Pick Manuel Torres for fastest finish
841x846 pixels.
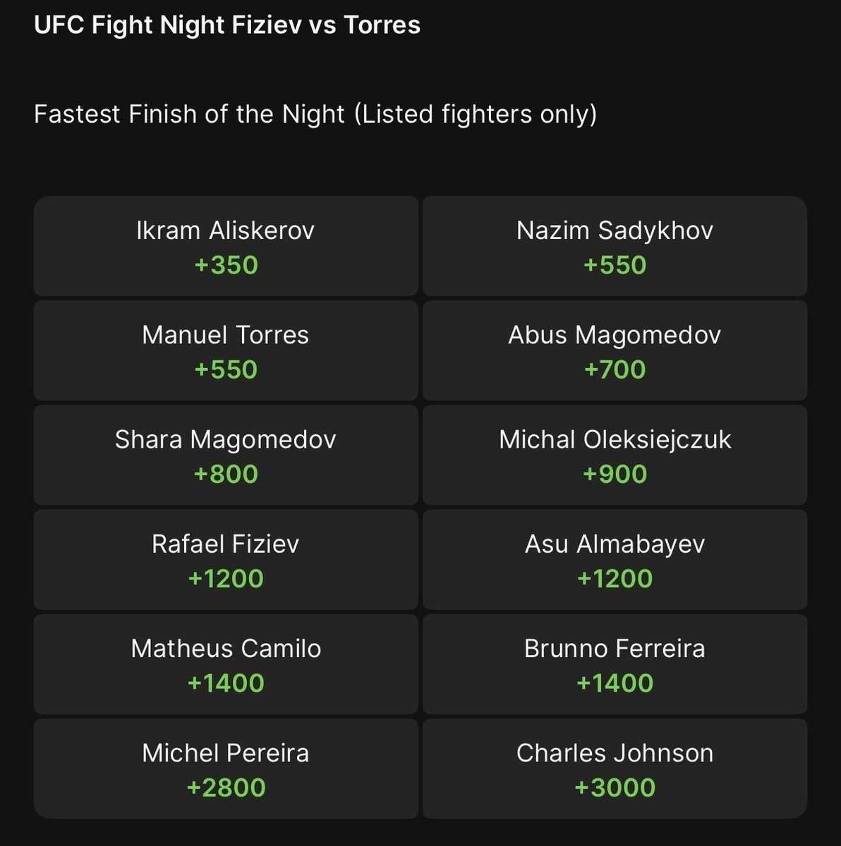226,350
